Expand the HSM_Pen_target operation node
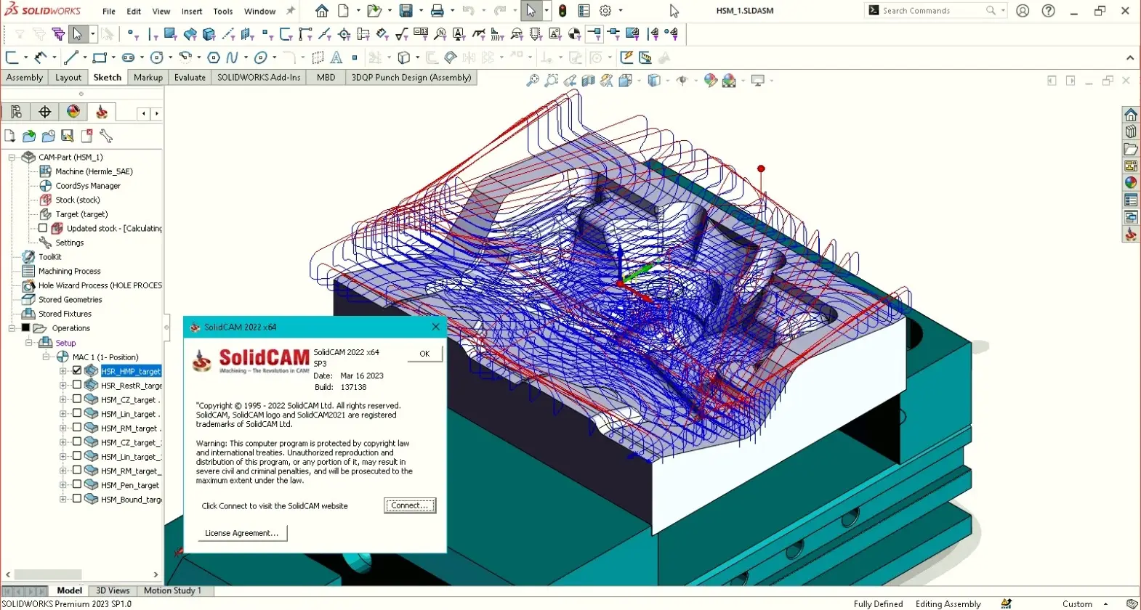 63,485
